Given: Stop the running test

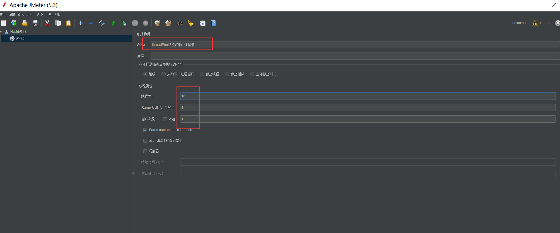Looking at the screenshot, I should [x=135, y=23].
